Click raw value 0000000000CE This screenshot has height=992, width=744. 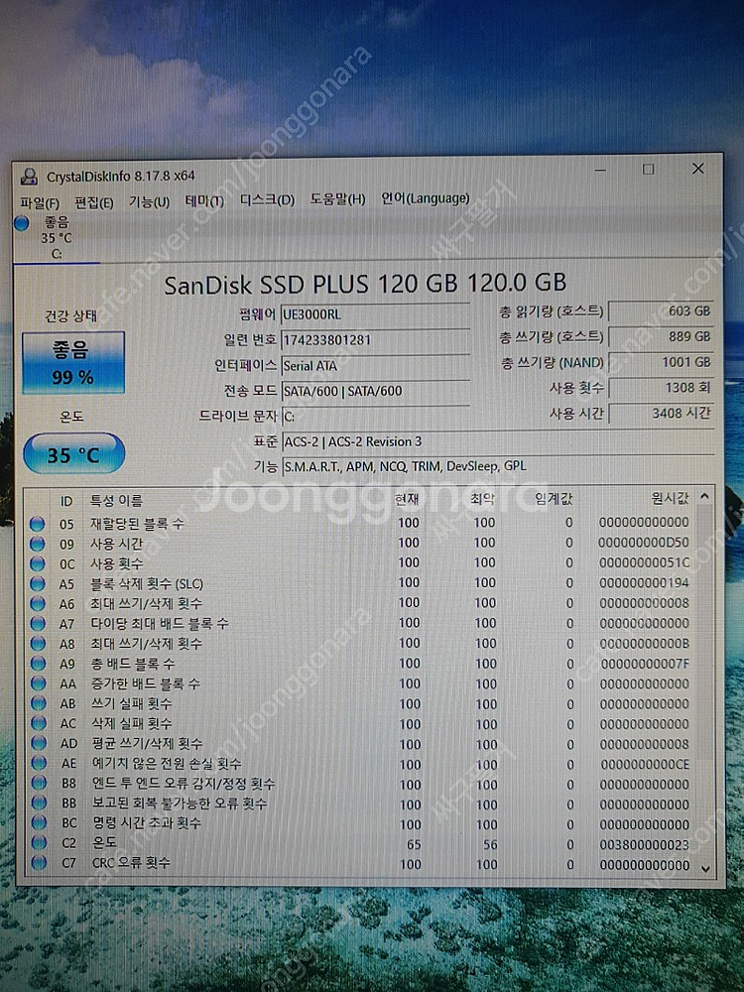644,764
